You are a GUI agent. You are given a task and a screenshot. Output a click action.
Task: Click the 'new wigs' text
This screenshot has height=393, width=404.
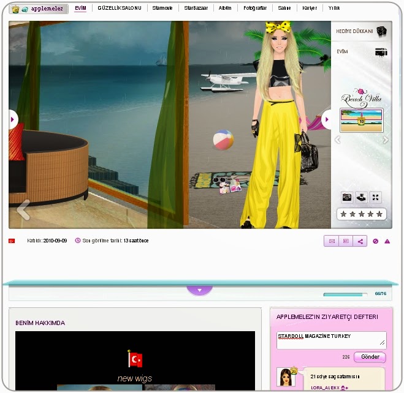coord(134,378)
